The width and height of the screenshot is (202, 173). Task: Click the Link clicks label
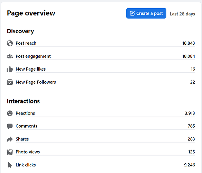pyautogui.click(x=26, y=165)
